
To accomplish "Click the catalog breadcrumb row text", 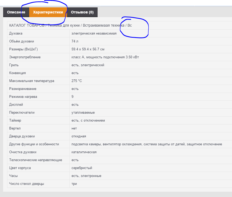I will click(x=70, y=25).
